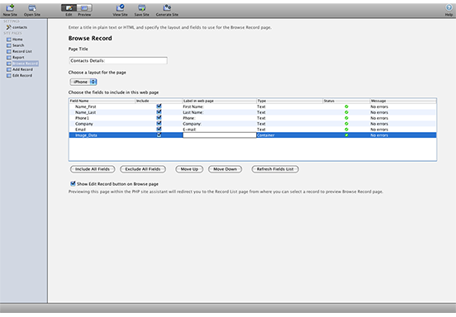Viewport: 456px width, 317px height.
Task: Click the Move Up button
Action: 189,169
